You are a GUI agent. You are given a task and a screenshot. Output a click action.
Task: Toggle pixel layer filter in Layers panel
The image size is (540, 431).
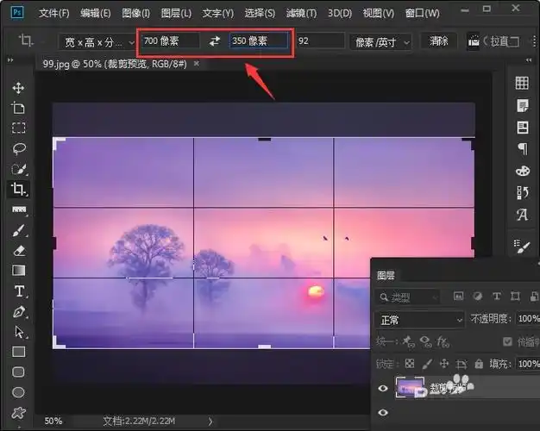tap(458, 296)
